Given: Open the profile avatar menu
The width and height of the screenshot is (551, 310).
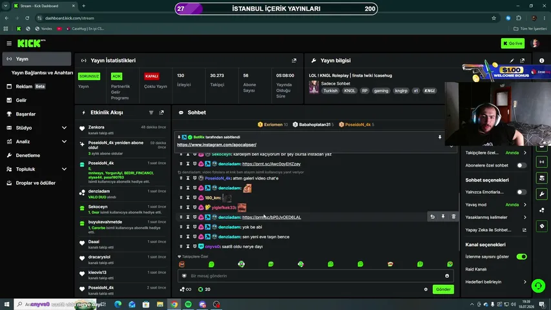Looking at the screenshot, I should coord(535,43).
